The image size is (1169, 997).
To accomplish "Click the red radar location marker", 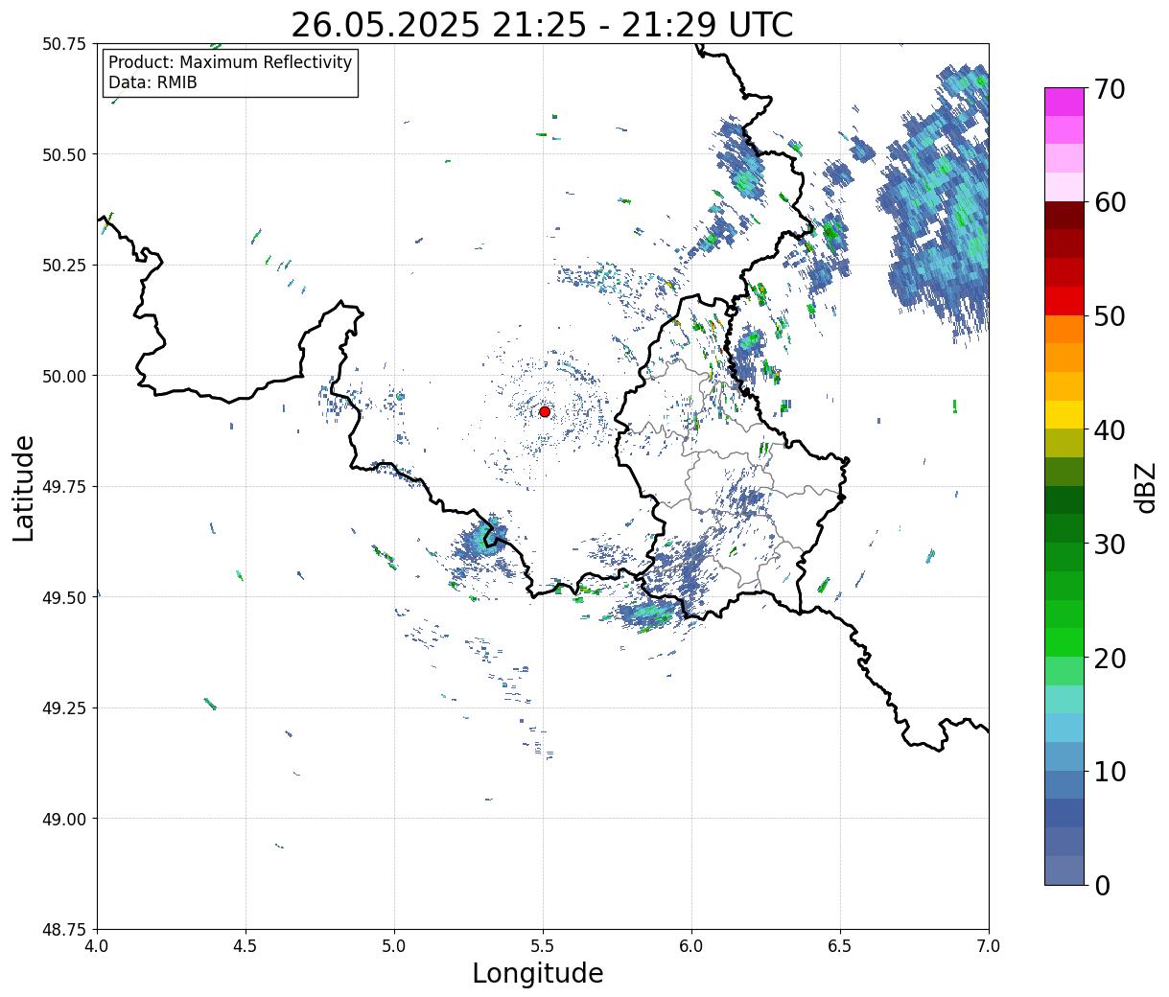I will tap(544, 411).
